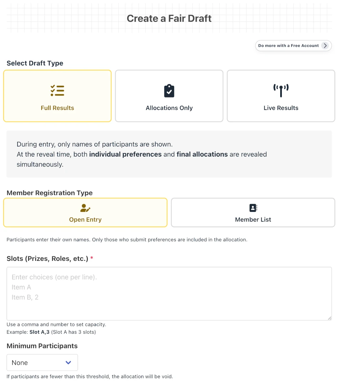
Task: Click the 'Allocations Only' label text
Action: [x=169, y=108]
